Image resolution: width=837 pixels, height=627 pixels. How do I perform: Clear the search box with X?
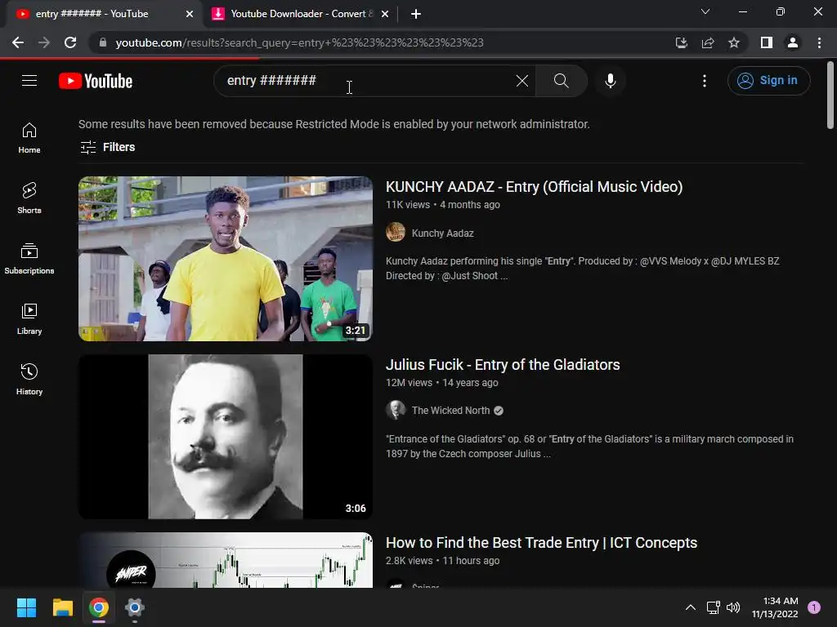point(522,81)
